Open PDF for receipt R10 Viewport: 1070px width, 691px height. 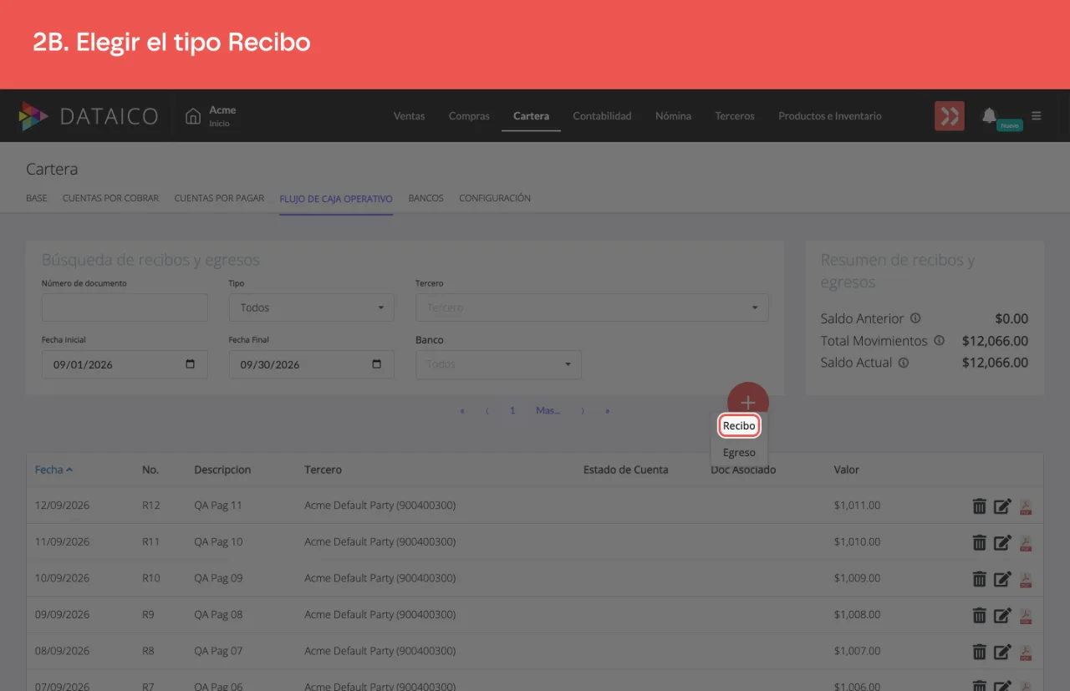[1026, 579]
